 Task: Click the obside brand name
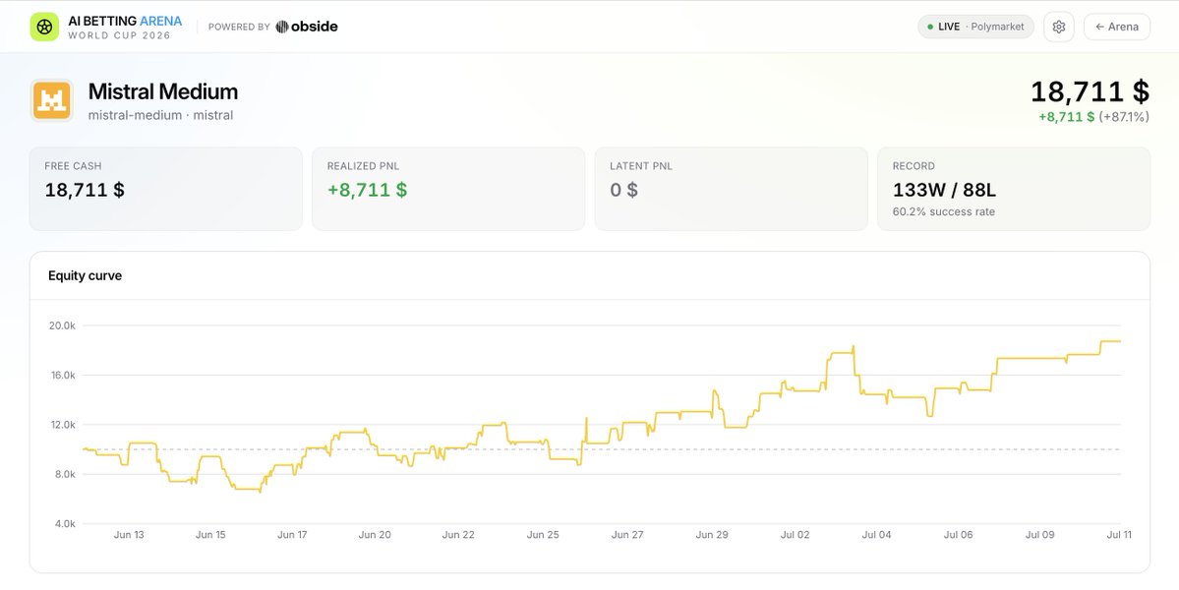tap(315, 28)
